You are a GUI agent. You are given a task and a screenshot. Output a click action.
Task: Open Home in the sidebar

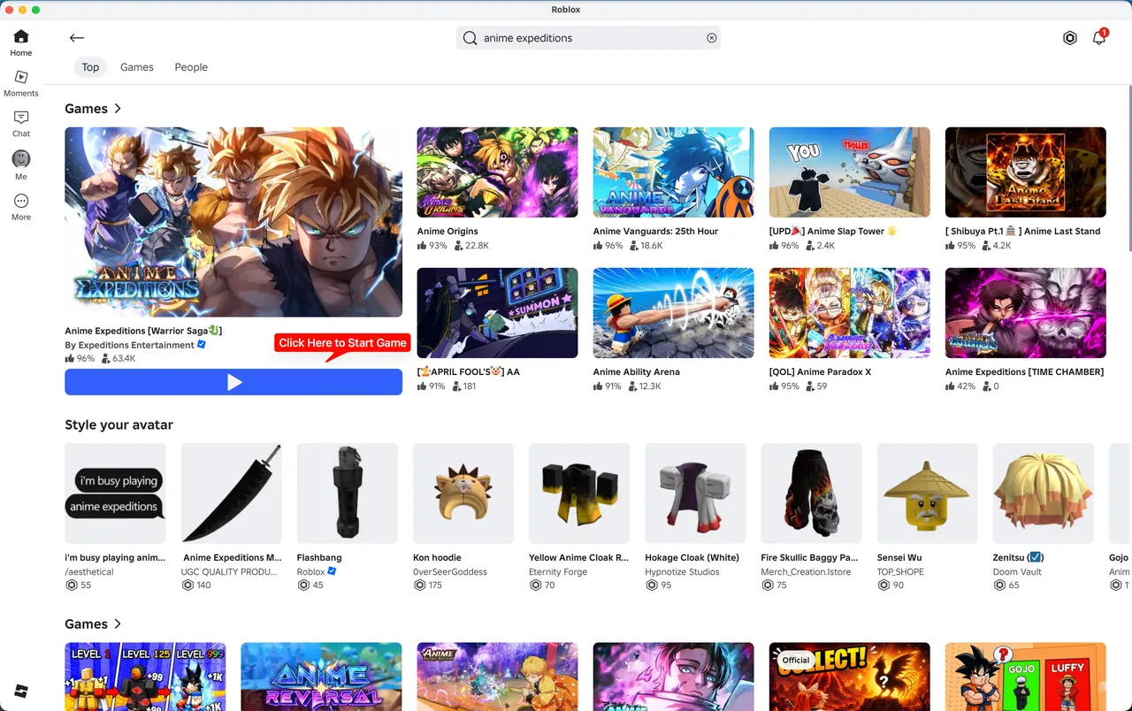point(21,42)
